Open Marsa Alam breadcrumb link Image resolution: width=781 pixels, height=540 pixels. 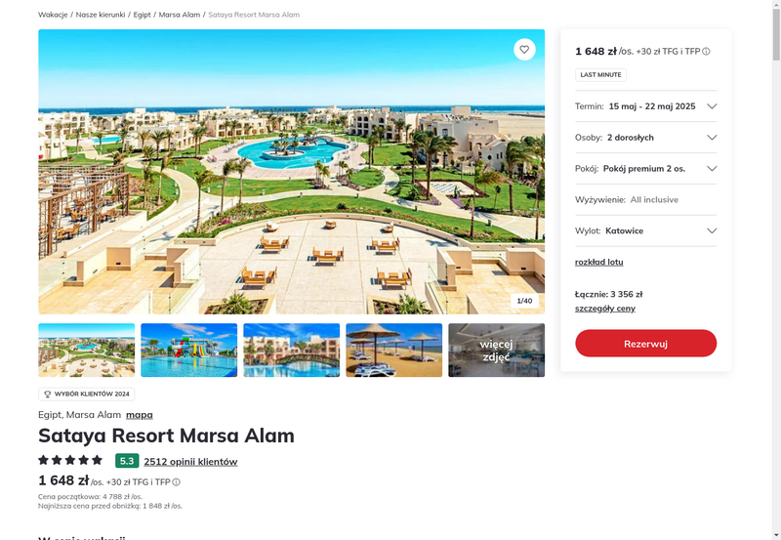click(x=180, y=15)
